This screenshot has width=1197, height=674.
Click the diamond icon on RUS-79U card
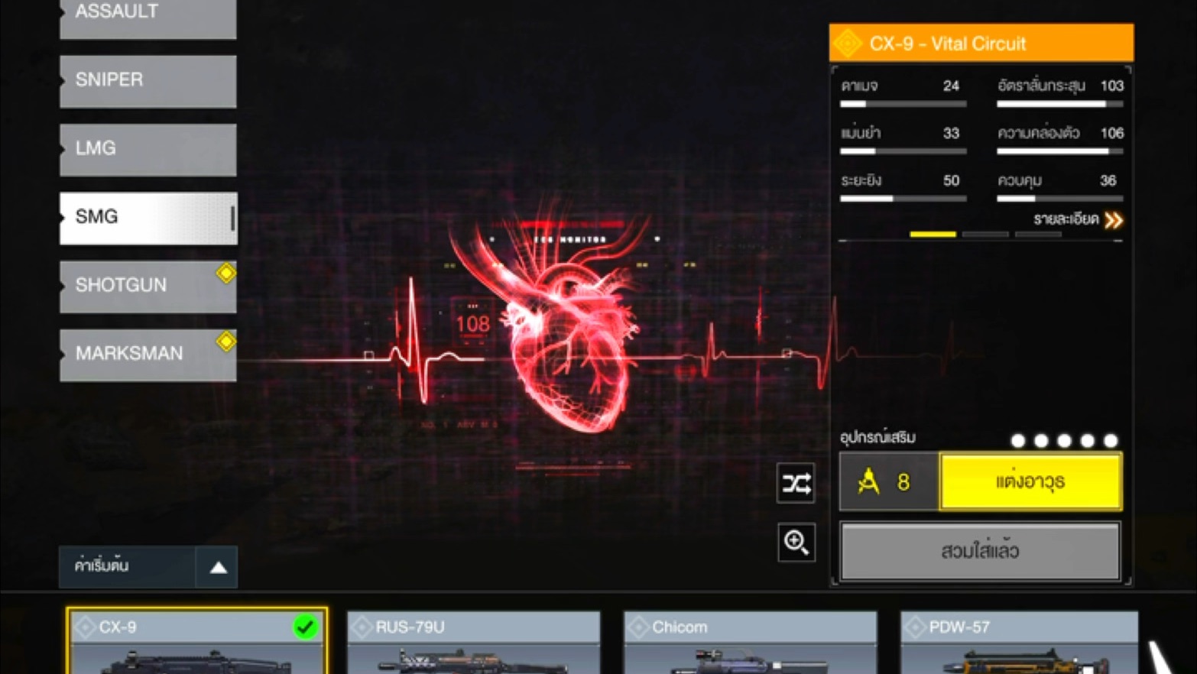(x=362, y=627)
